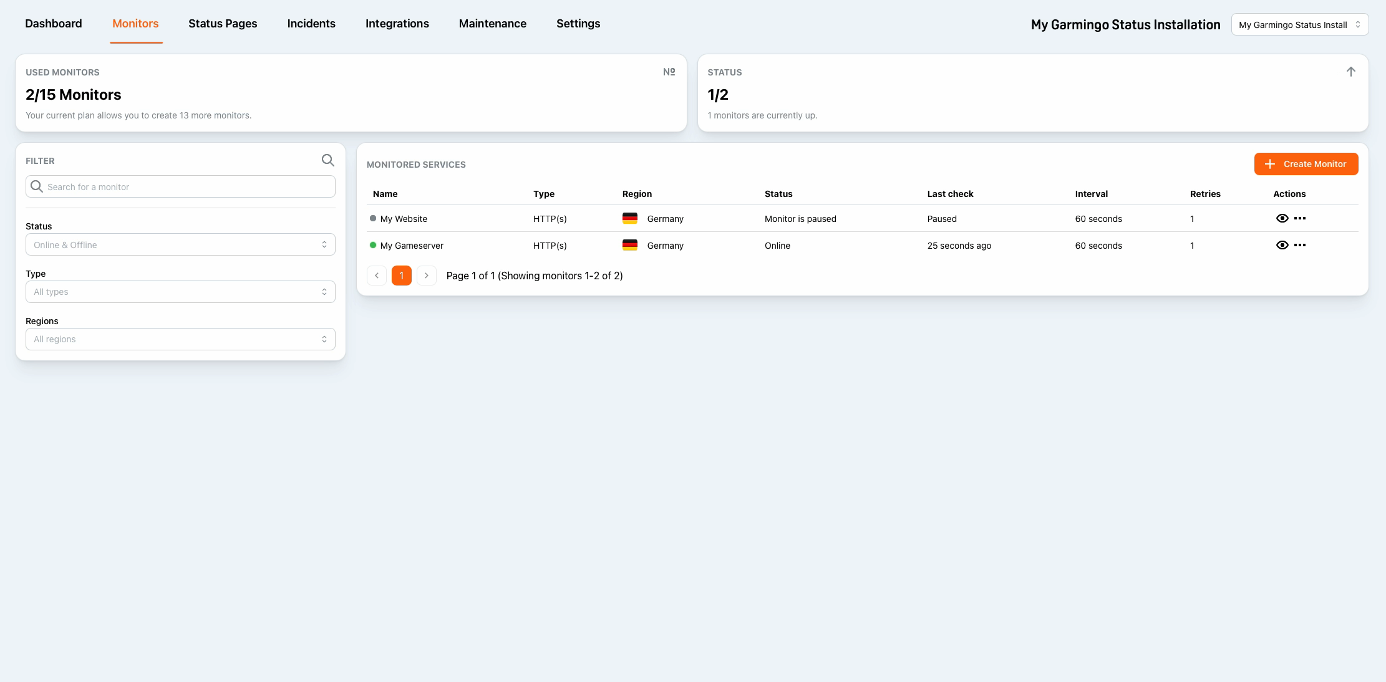Navigate to the Dashboard tab

point(54,24)
